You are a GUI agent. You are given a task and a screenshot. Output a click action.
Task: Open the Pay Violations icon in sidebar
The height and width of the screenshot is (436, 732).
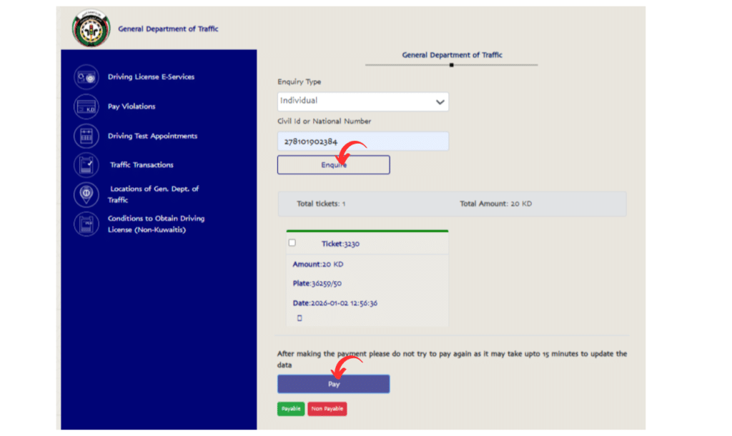coord(86,106)
